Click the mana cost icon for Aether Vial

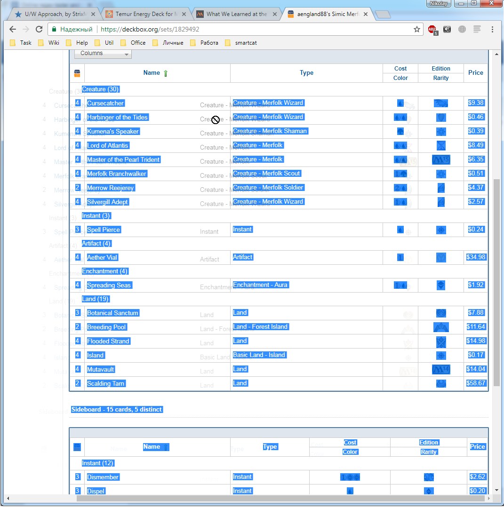[x=400, y=257]
